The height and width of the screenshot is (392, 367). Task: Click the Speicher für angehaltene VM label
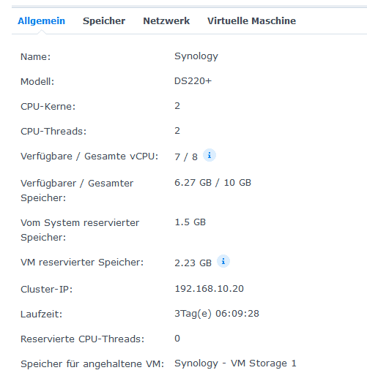(92, 363)
